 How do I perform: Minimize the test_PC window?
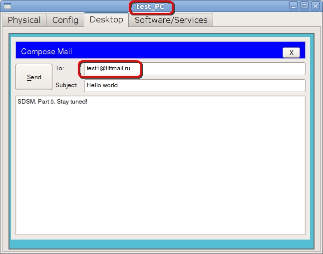[294, 6]
